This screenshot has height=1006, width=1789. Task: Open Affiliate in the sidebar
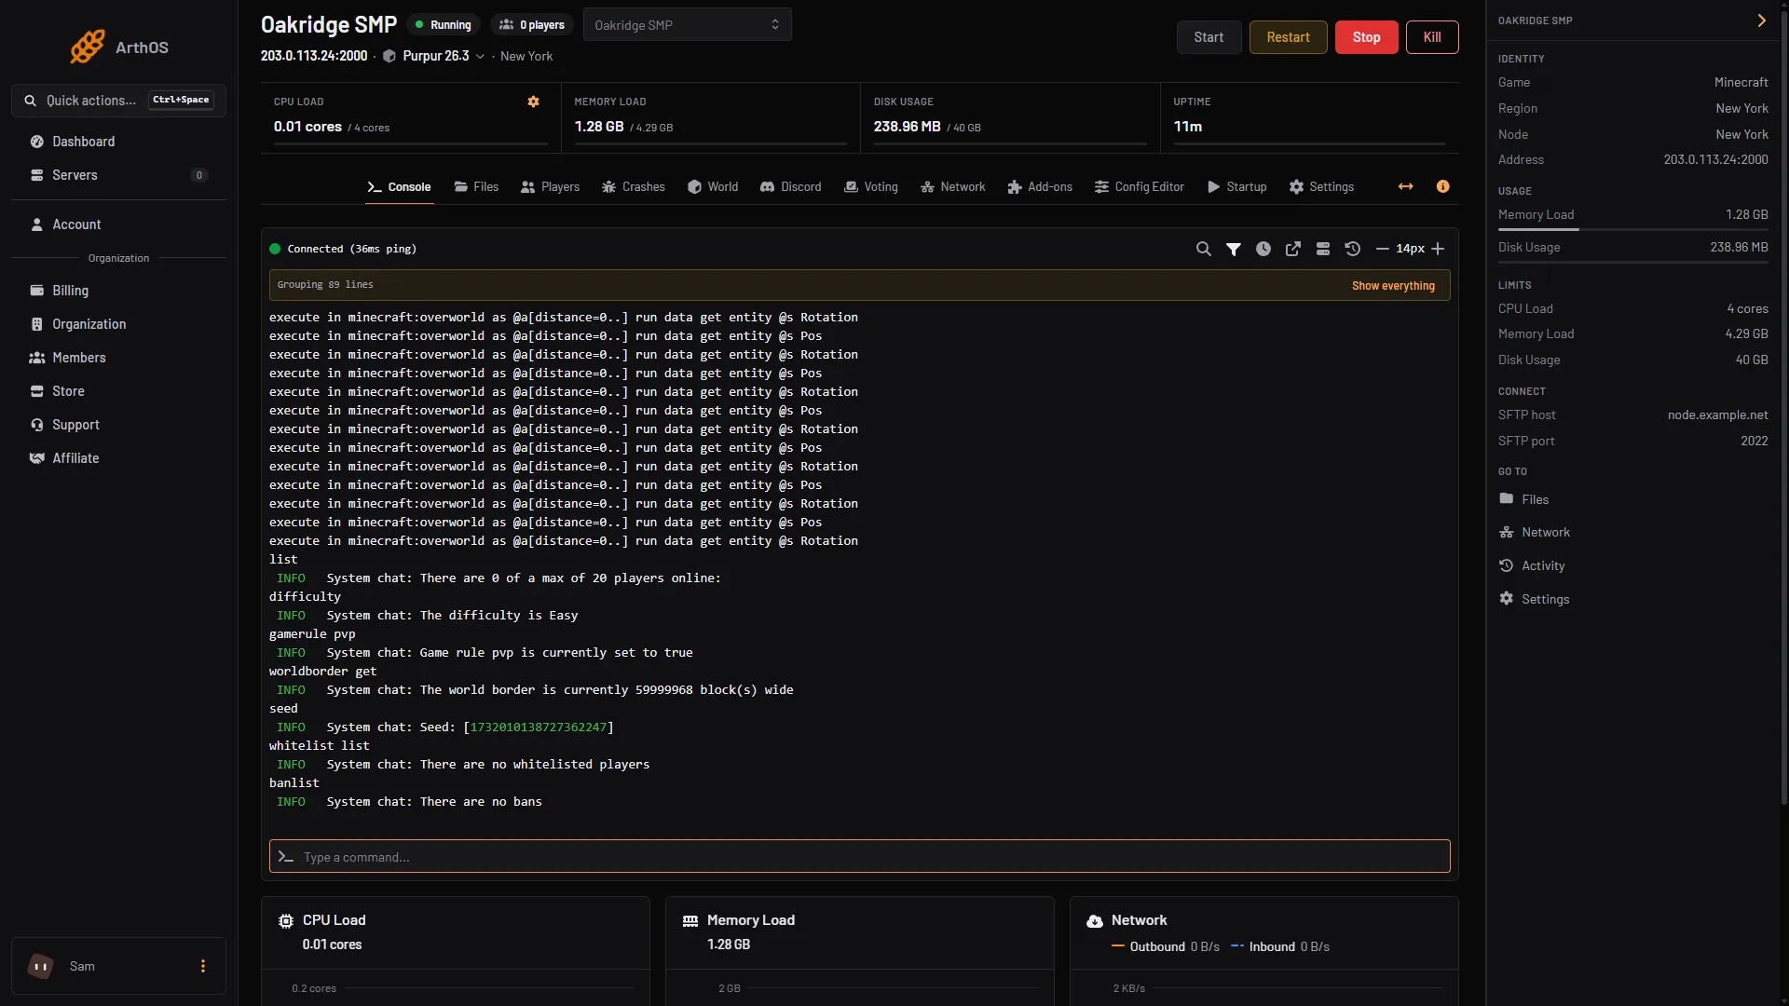point(118,458)
